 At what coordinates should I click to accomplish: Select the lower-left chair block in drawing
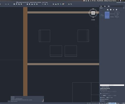coord(56,51)
